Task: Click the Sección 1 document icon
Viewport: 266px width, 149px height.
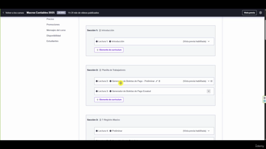Action: (100, 30)
